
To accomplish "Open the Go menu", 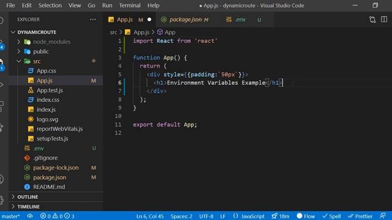I will tap(91, 5).
